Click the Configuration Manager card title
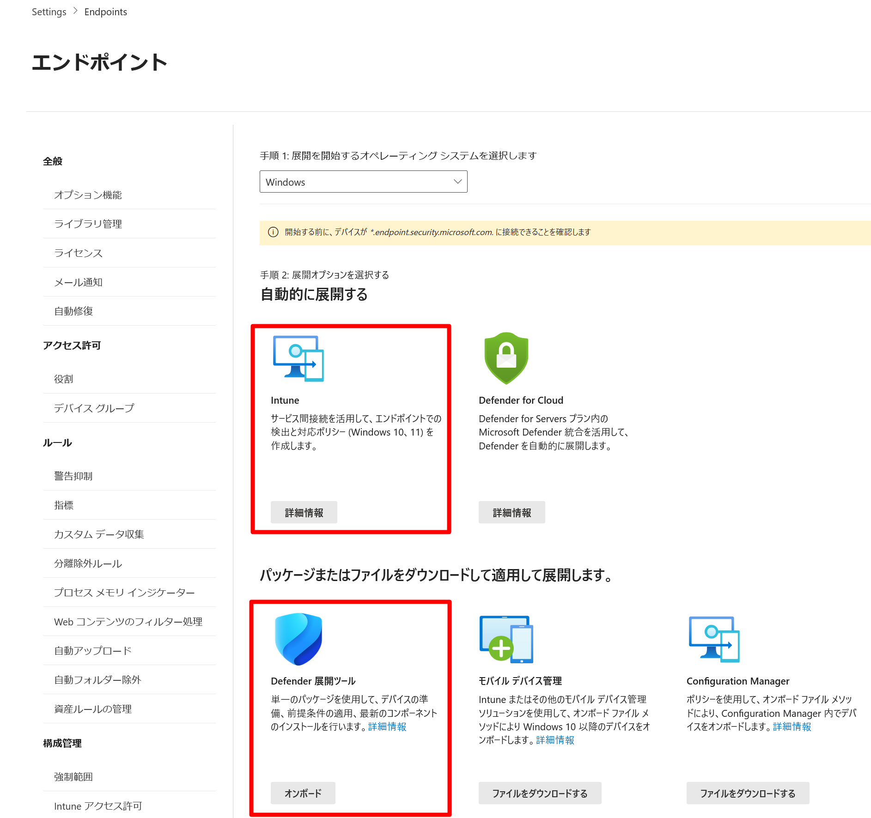Viewport: 871px width, 818px height. click(738, 681)
